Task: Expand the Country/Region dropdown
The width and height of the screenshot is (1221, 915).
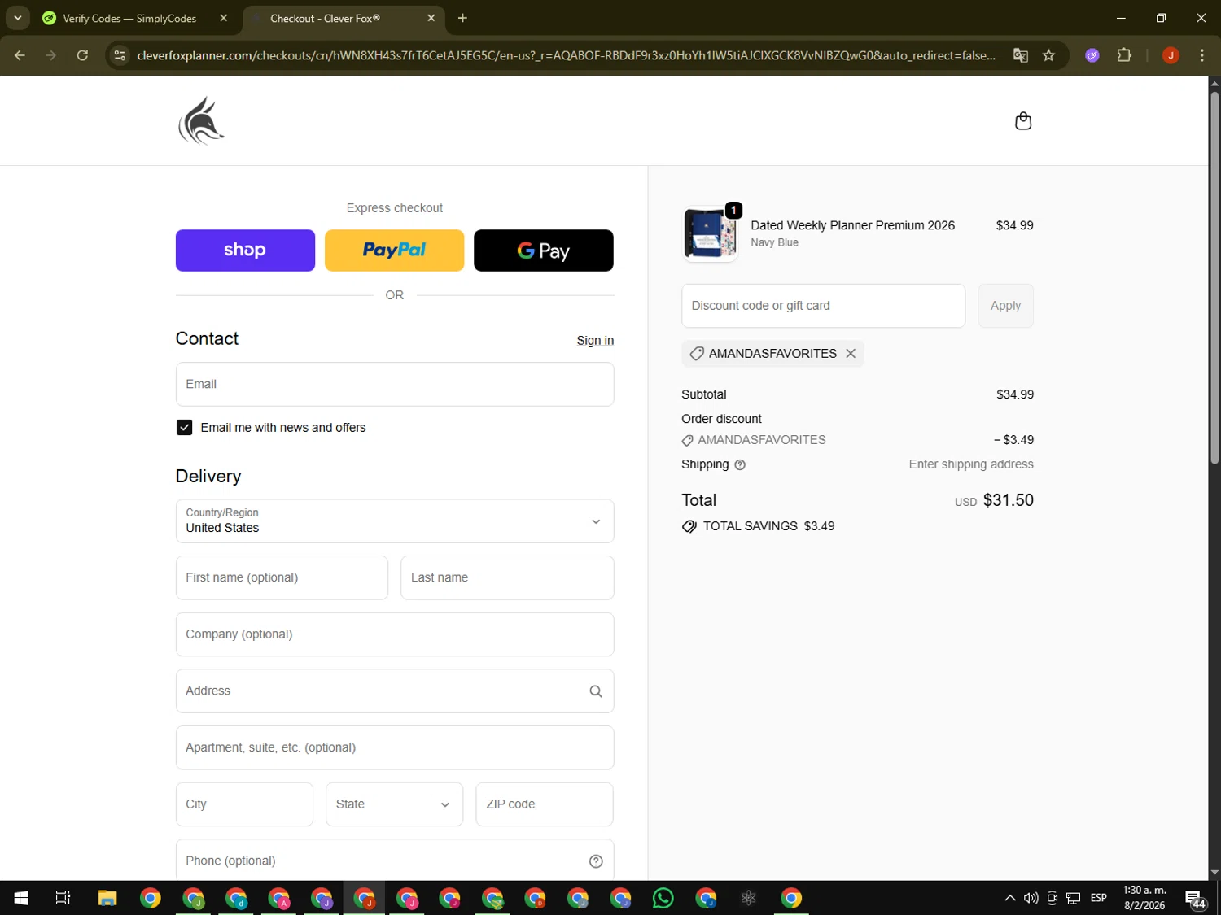Action: pos(395,521)
